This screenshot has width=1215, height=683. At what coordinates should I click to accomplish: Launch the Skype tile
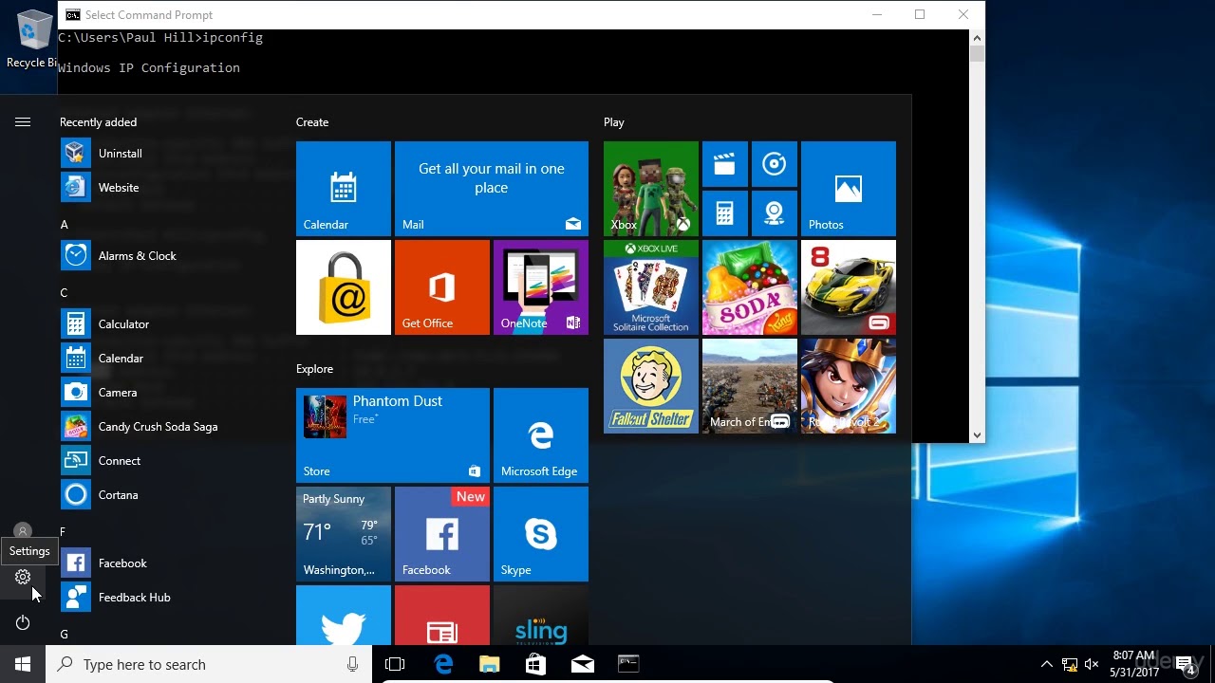[x=541, y=534]
